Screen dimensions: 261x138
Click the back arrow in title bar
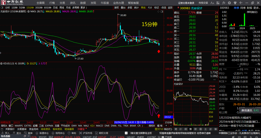tap(241, 3)
